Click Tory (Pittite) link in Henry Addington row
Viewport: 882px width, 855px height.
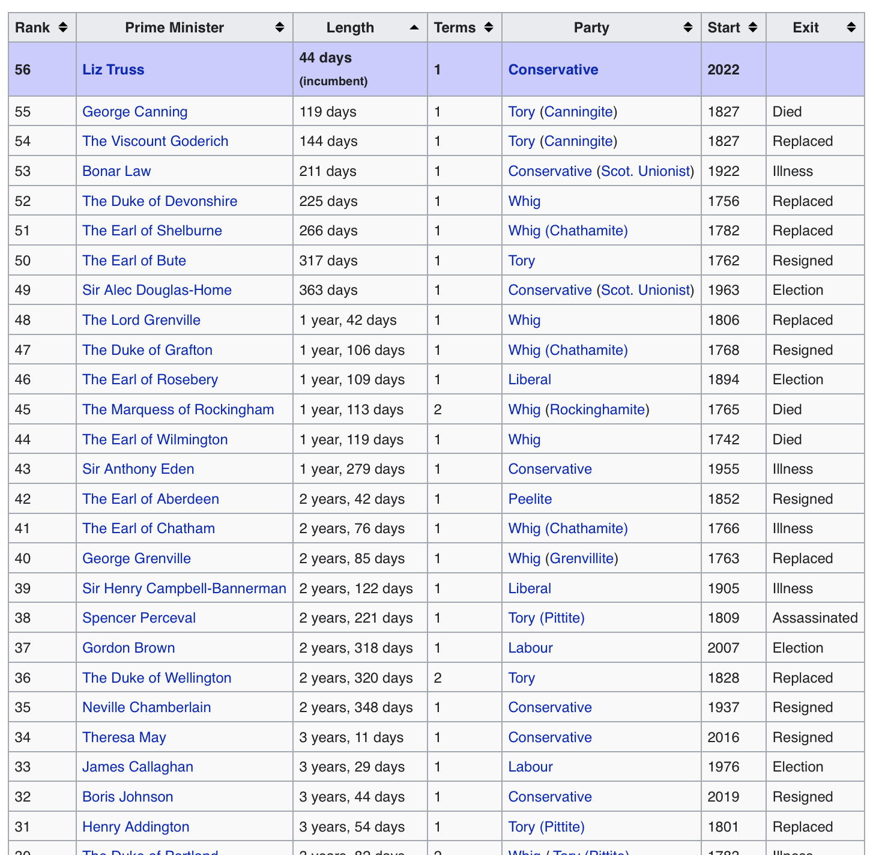(x=546, y=827)
